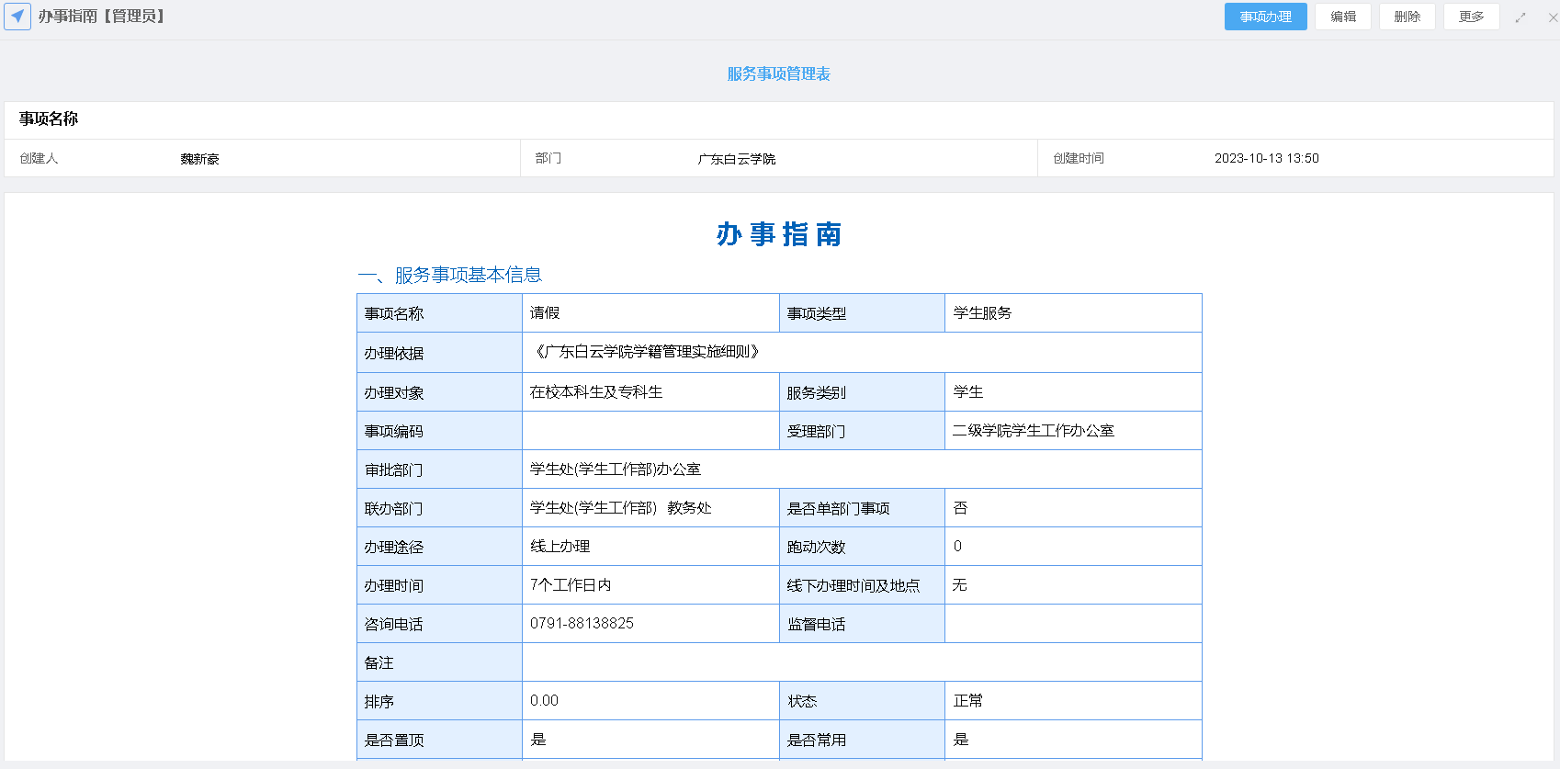This screenshot has height=769, width=1560.
Task: Select the creator name 魏新豪
Action: pyautogui.click(x=199, y=159)
